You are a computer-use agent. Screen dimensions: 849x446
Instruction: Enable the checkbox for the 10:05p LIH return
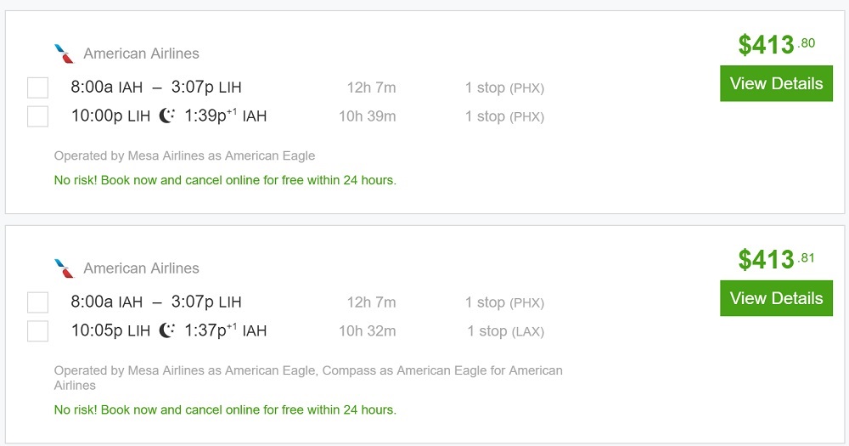[x=37, y=331]
